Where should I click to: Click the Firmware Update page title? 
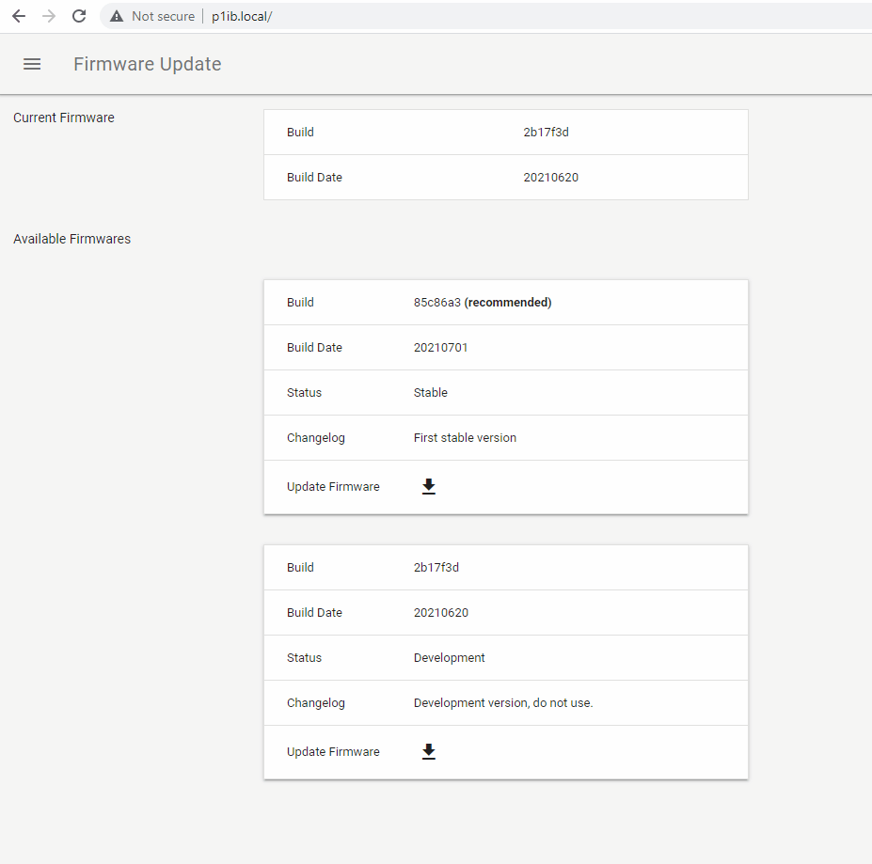tap(148, 64)
